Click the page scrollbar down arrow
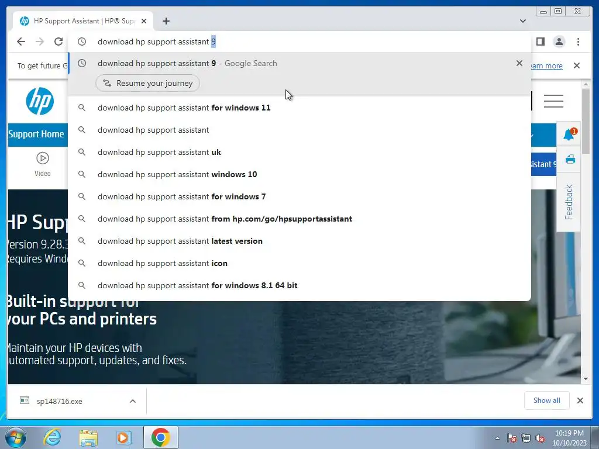599x449 pixels. click(586, 379)
